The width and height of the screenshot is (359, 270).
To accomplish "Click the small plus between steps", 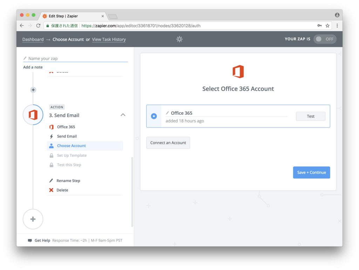I will click(x=33, y=90).
